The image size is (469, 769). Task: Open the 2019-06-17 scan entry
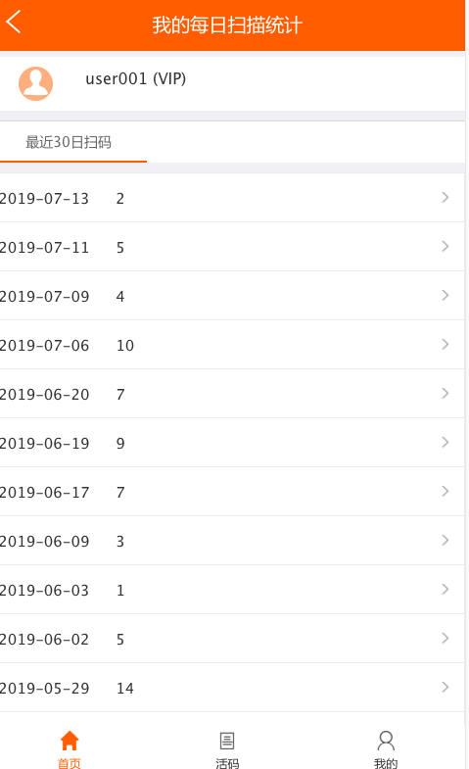coord(232,492)
